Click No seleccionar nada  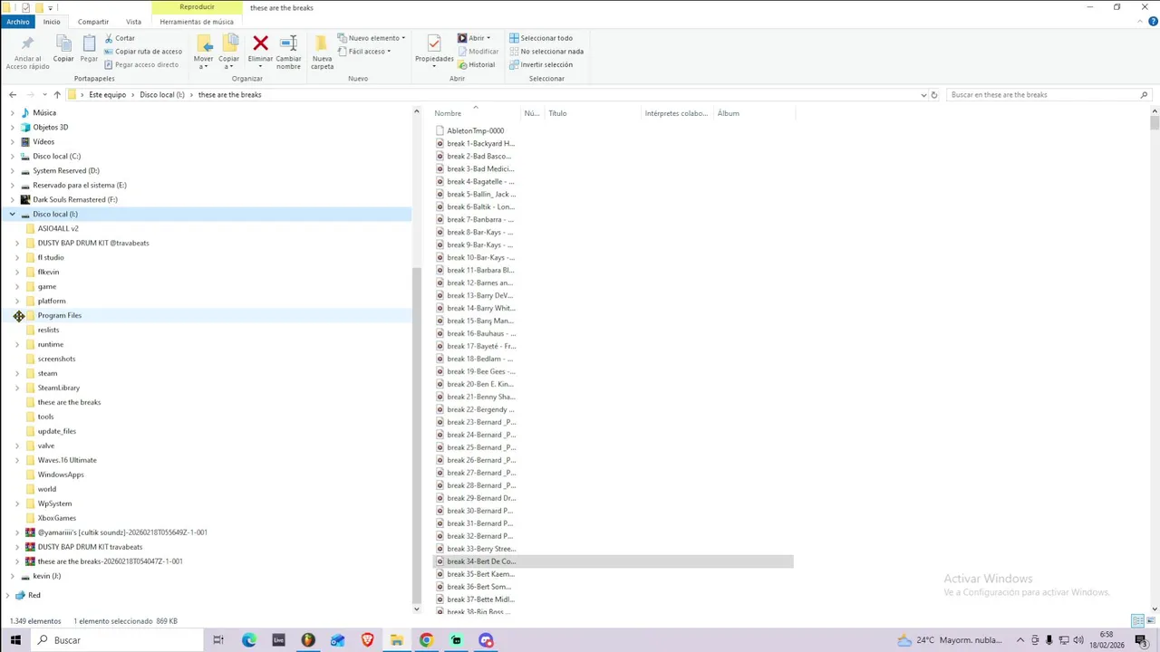[x=546, y=52]
